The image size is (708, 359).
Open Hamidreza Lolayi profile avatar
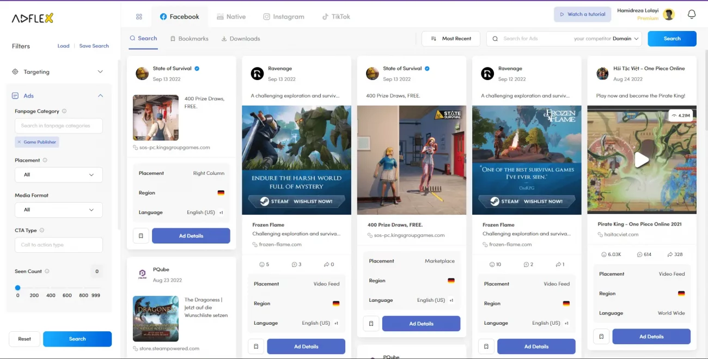[669, 15]
